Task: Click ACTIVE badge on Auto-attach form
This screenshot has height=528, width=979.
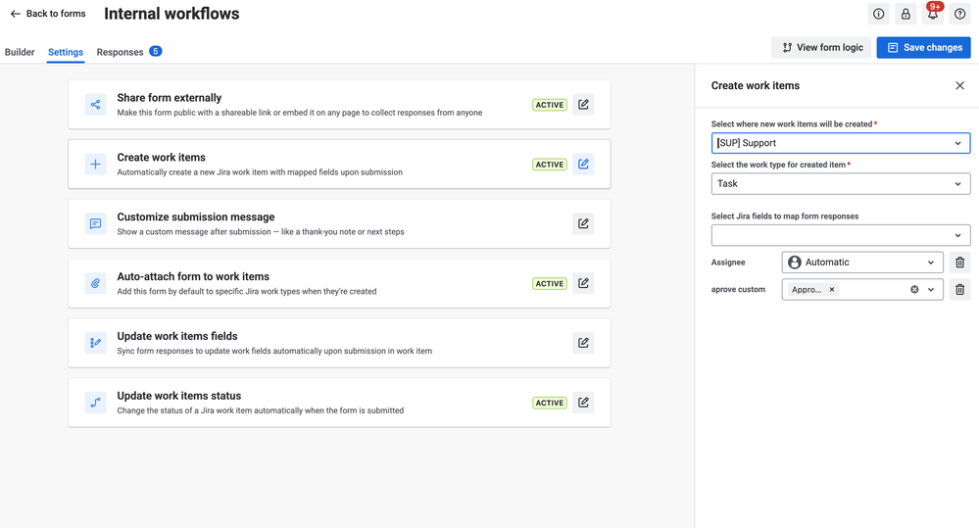Action: tap(550, 284)
